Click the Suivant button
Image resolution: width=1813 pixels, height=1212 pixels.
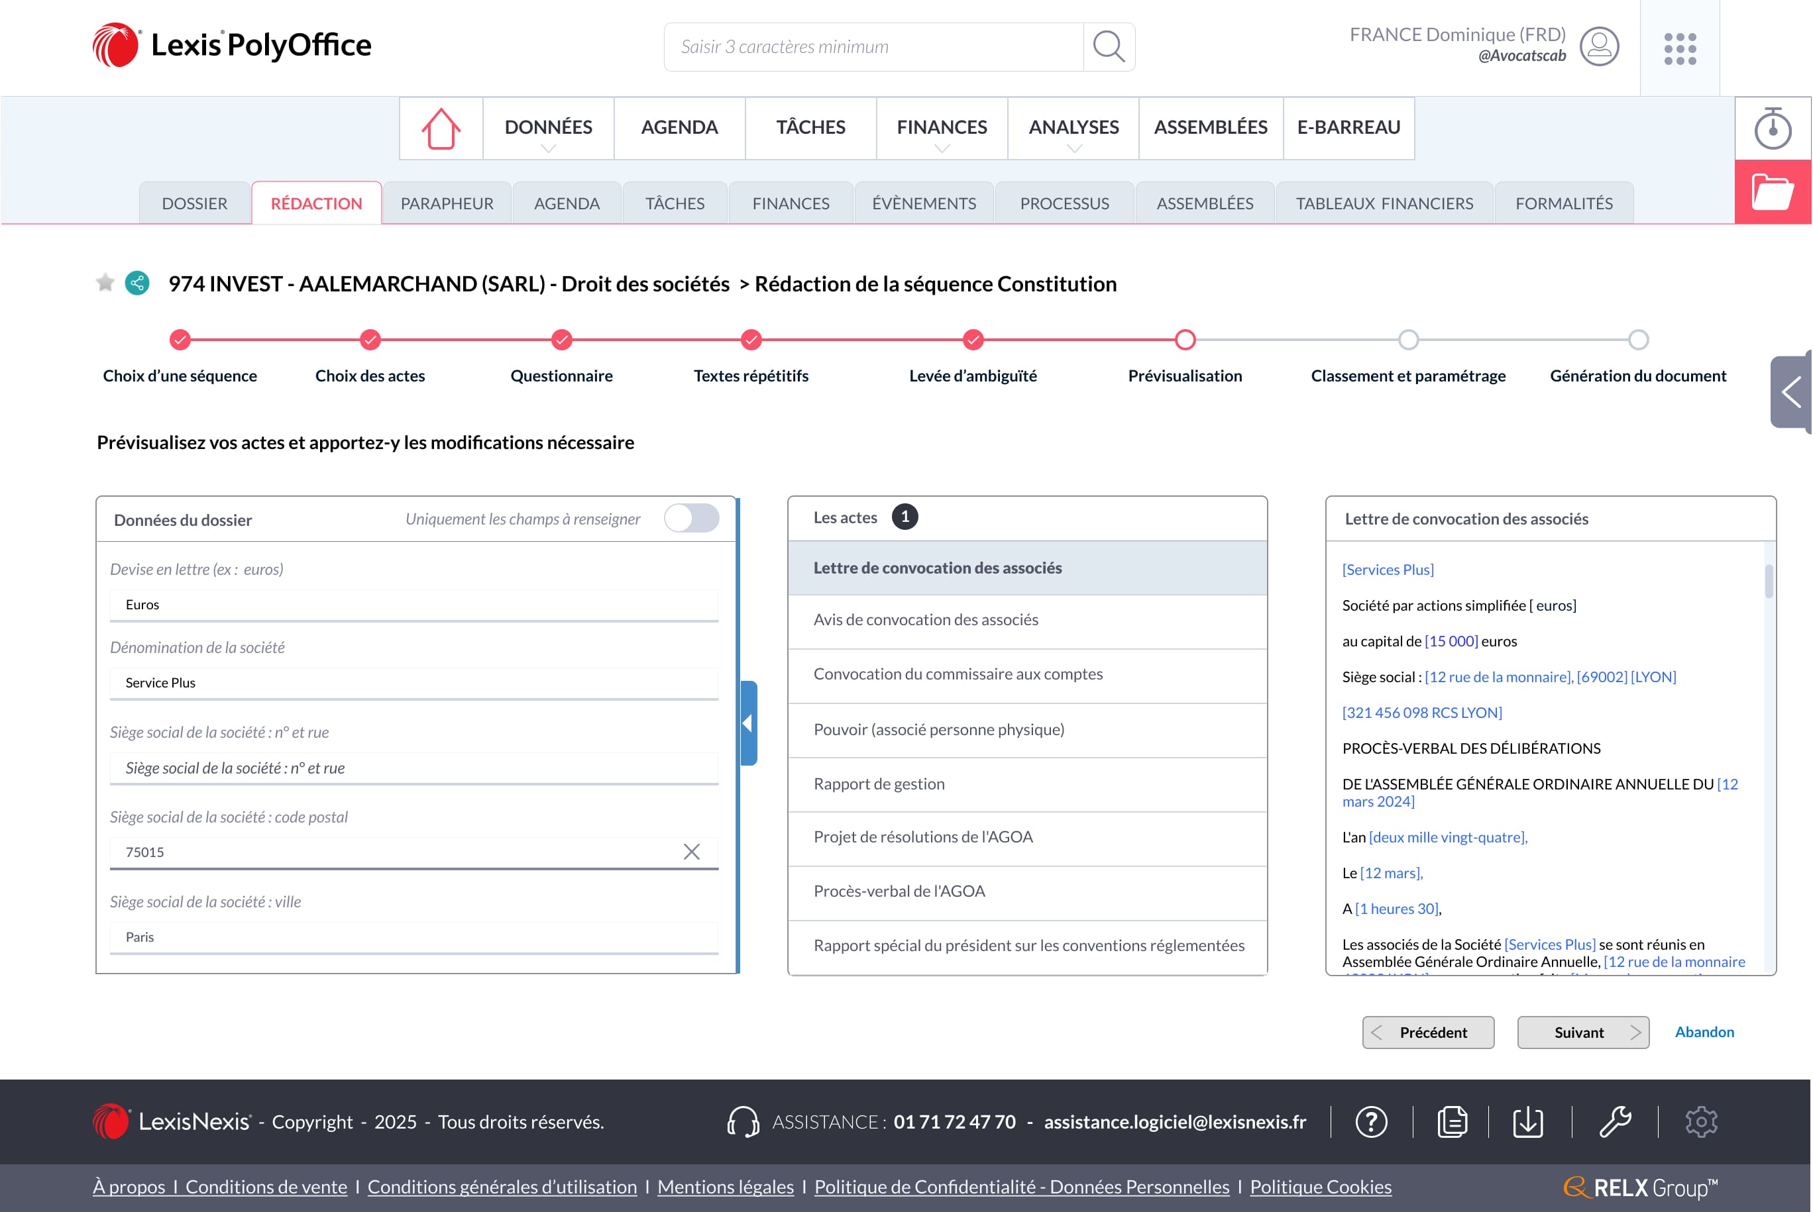coord(1582,1033)
